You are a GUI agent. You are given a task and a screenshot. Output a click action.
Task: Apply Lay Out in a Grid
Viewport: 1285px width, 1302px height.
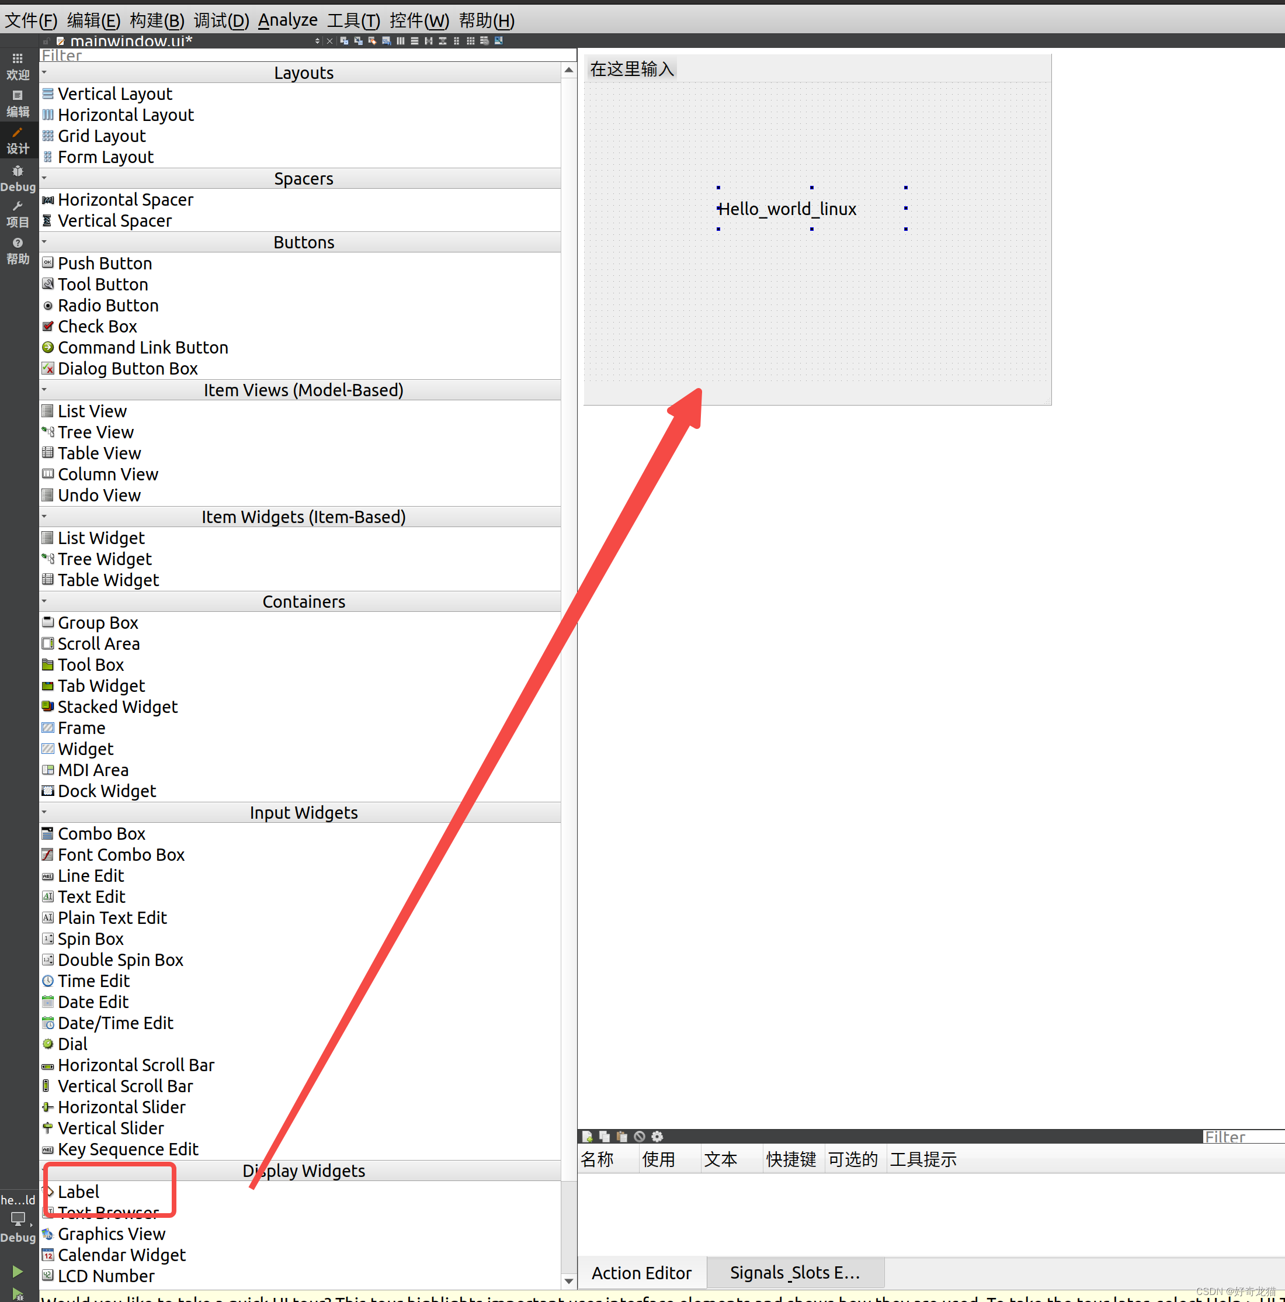click(x=471, y=41)
